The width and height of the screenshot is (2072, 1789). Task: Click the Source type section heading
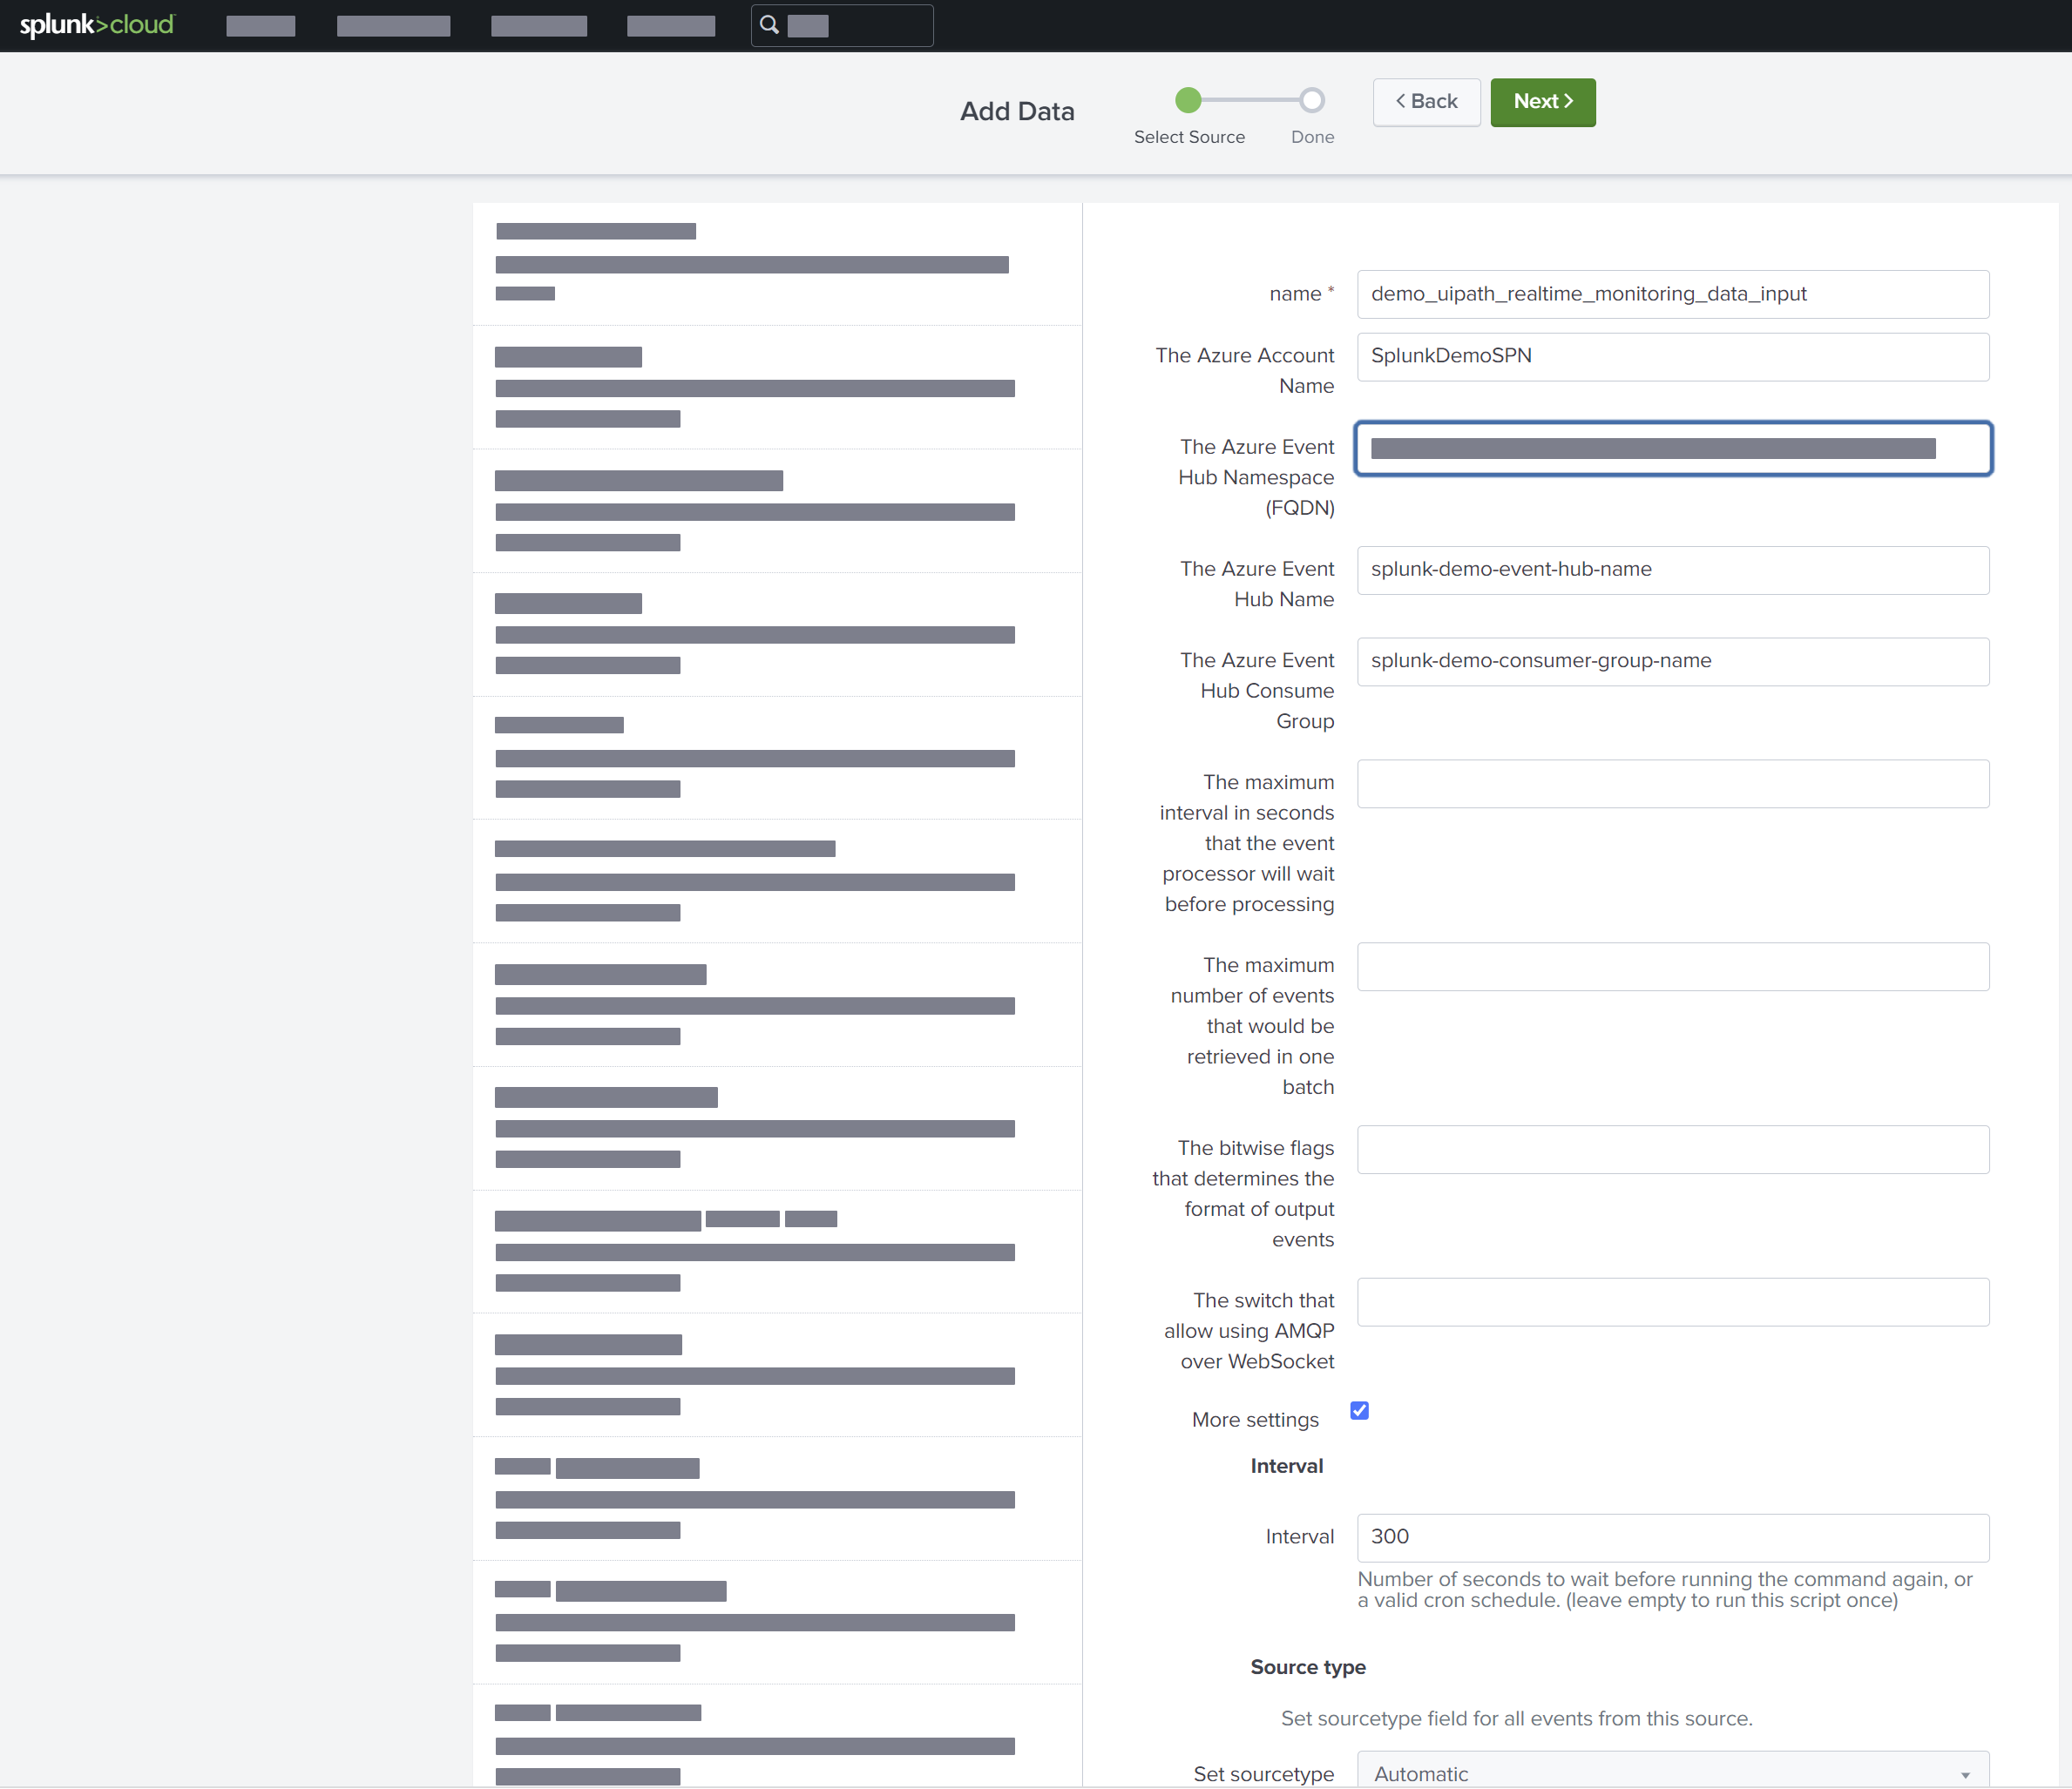[x=1307, y=1667]
